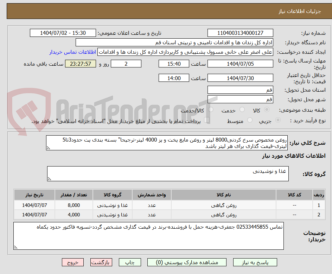332x274 pixels.
Task: Click the remaining time 23:27:57 counter
Action: point(80,64)
